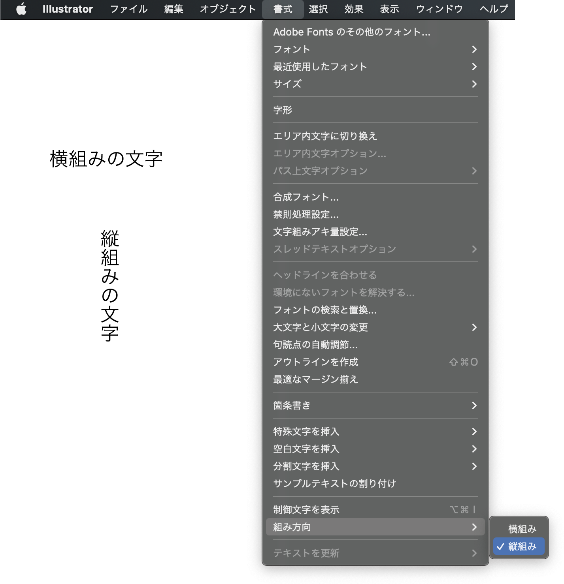Image resolution: width=564 pixels, height=584 pixels.
Task: Click エリア内文字に切り換え
Action: click(325, 136)
